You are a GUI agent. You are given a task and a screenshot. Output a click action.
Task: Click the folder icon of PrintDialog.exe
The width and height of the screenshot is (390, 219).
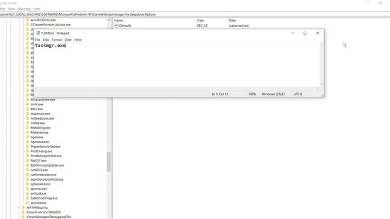(27, 151)
